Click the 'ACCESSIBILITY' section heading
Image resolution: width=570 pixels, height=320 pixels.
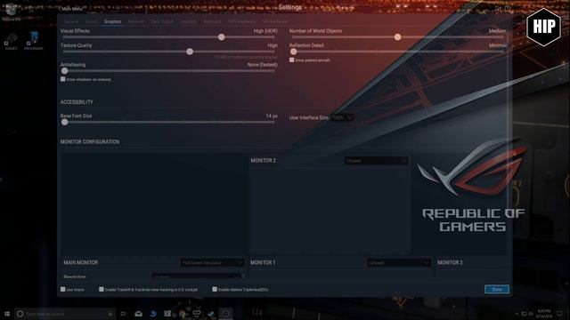coord(77,102)
